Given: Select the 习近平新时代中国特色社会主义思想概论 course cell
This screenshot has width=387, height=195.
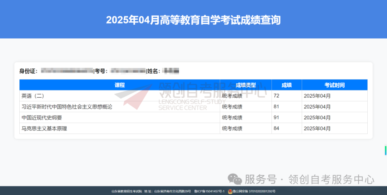Looking at the screenshot, I should pyautogui.click(x=120, y=107).
